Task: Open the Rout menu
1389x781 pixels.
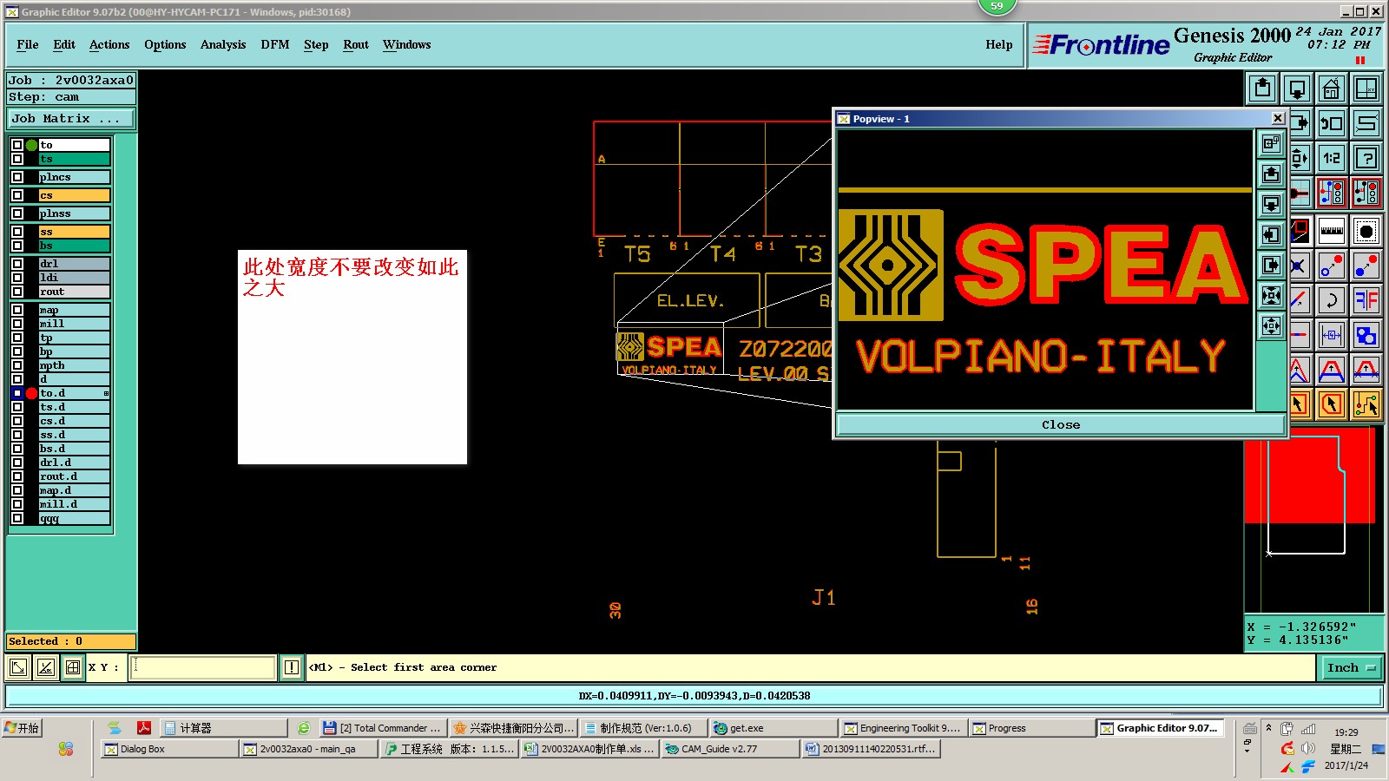Action: click(x=356, y=45)
